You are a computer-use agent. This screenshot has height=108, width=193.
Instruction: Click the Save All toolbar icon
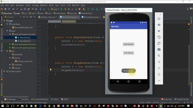(x=5, y=9)
